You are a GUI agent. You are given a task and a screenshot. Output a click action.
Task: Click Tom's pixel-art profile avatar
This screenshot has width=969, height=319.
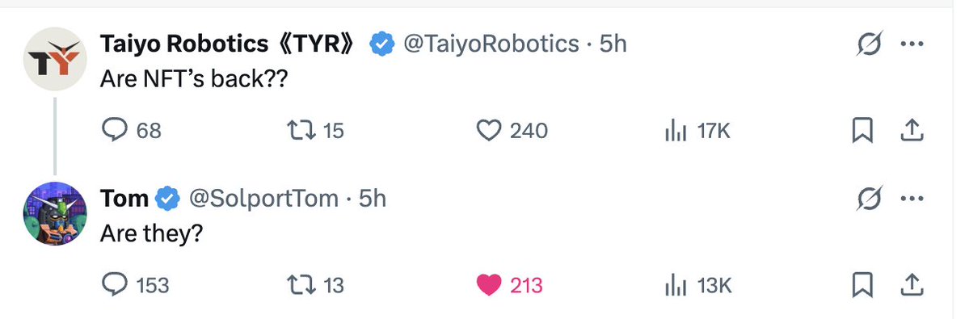point(55,213)
